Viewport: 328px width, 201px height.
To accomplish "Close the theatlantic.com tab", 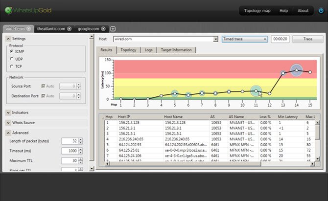I will 69,29.
